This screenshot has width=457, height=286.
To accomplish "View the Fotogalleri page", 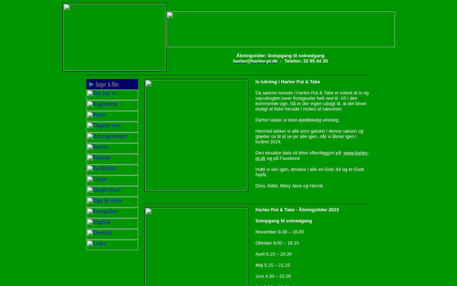I will coord(112,213).
